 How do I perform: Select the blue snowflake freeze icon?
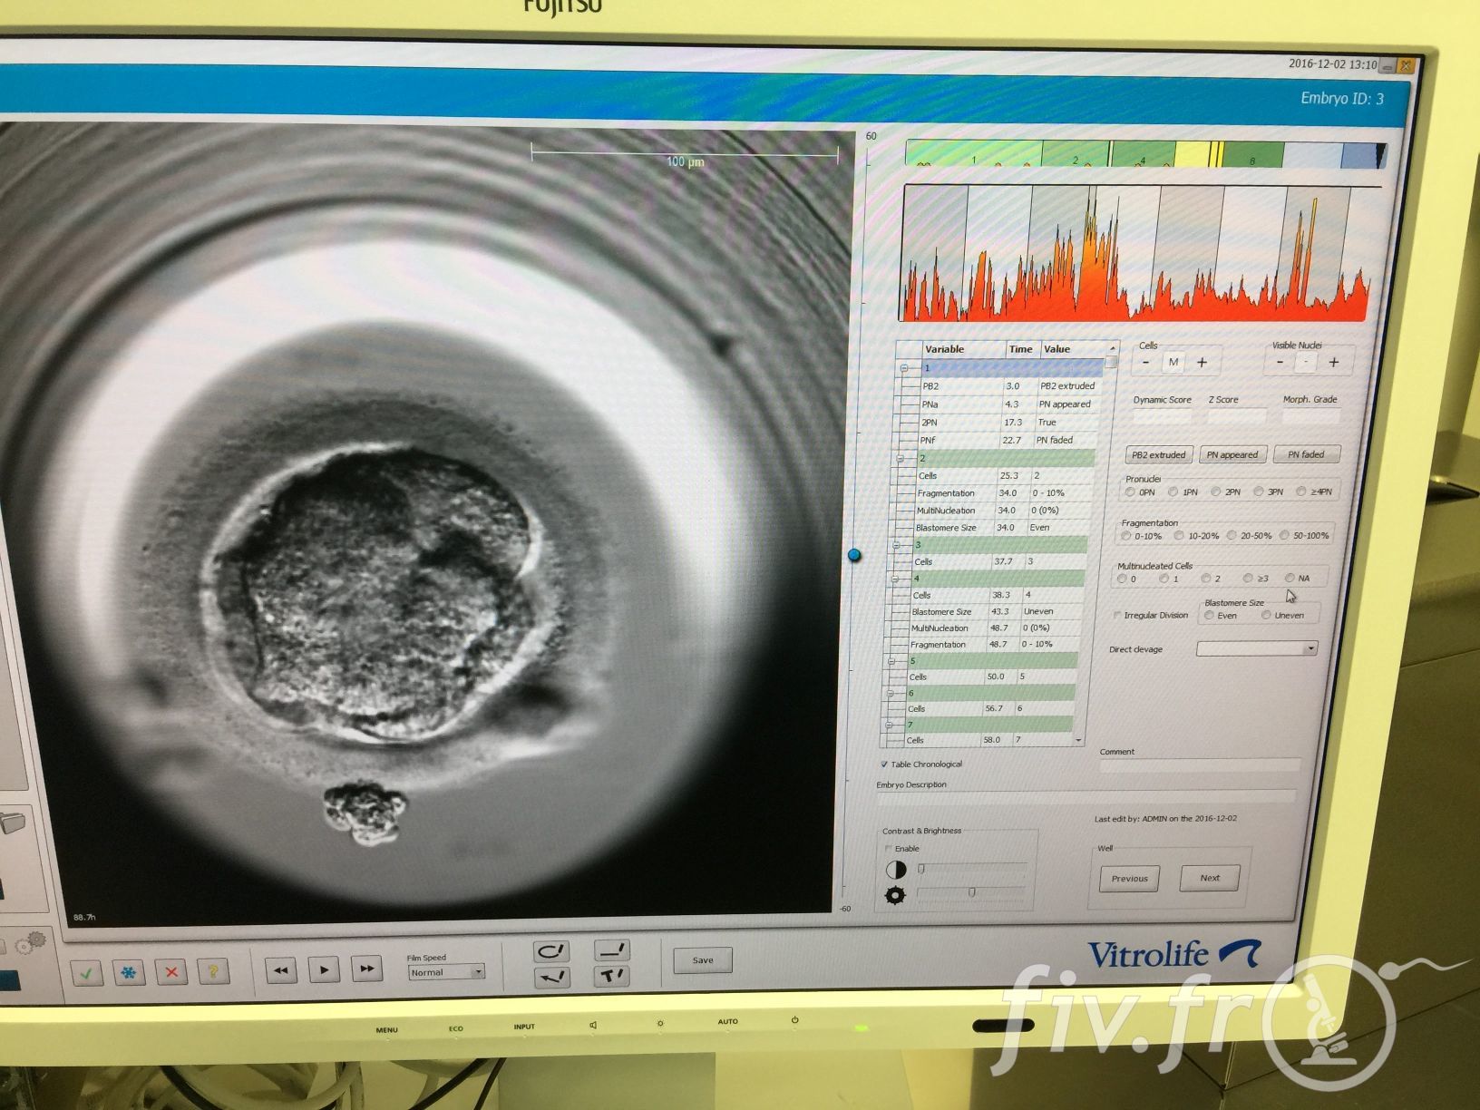coord(129,972)
